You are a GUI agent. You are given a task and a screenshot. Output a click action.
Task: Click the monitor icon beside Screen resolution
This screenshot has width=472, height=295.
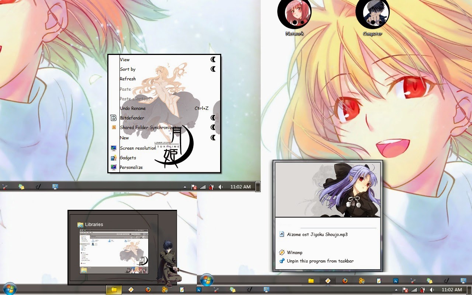tap(114, 148)
